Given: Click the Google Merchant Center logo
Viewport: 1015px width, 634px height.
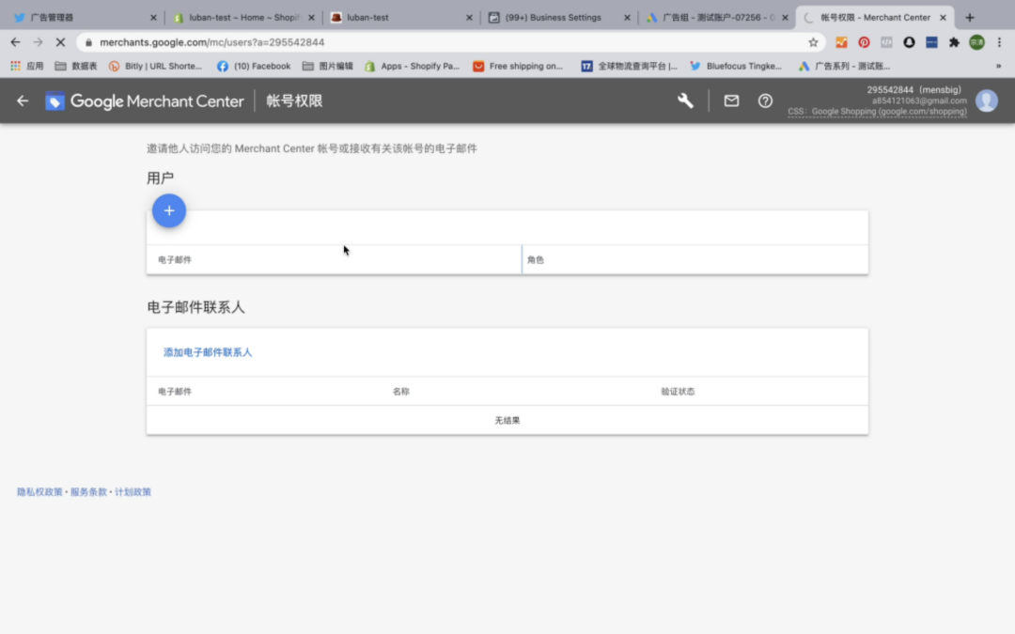Looking at the screenshot, I should click(145, 101).
